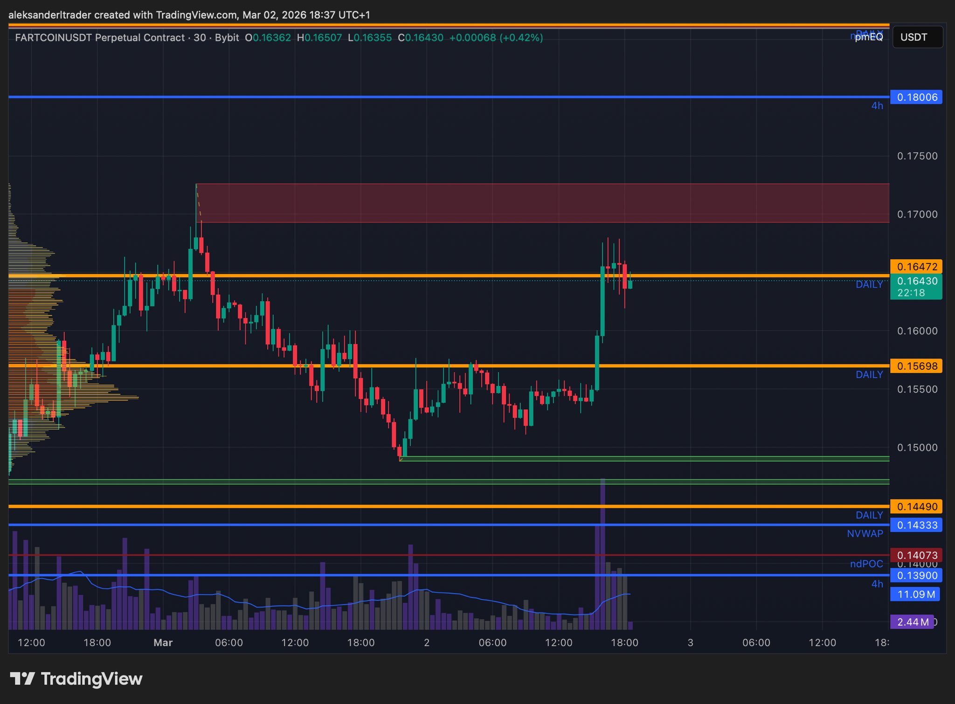This screenshot has height=704, width=955.
Task: Select the 0.18006 blue price label
Action: click(x=916, y=97)
